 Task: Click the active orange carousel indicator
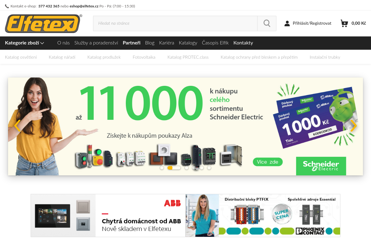[x=174, y=168]
